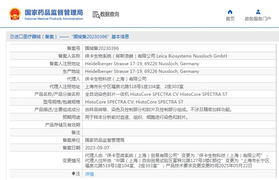Image resolution: width=279 pixels, height=180 pixels.
Task: Go to 首页 via house icon
Action: click(230, 12)
